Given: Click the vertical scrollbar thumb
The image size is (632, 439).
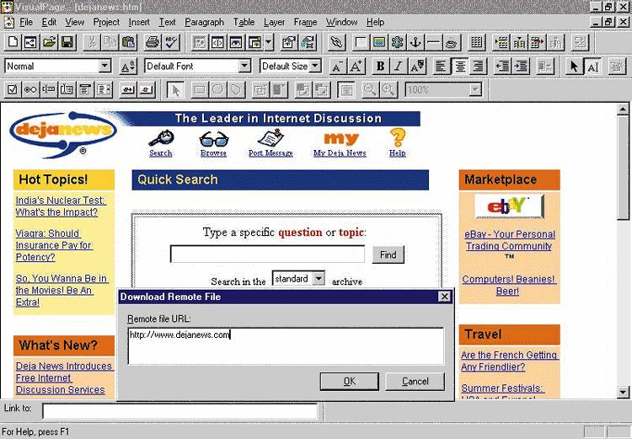Looking at the screenshot, I should (x=623, y=169).
